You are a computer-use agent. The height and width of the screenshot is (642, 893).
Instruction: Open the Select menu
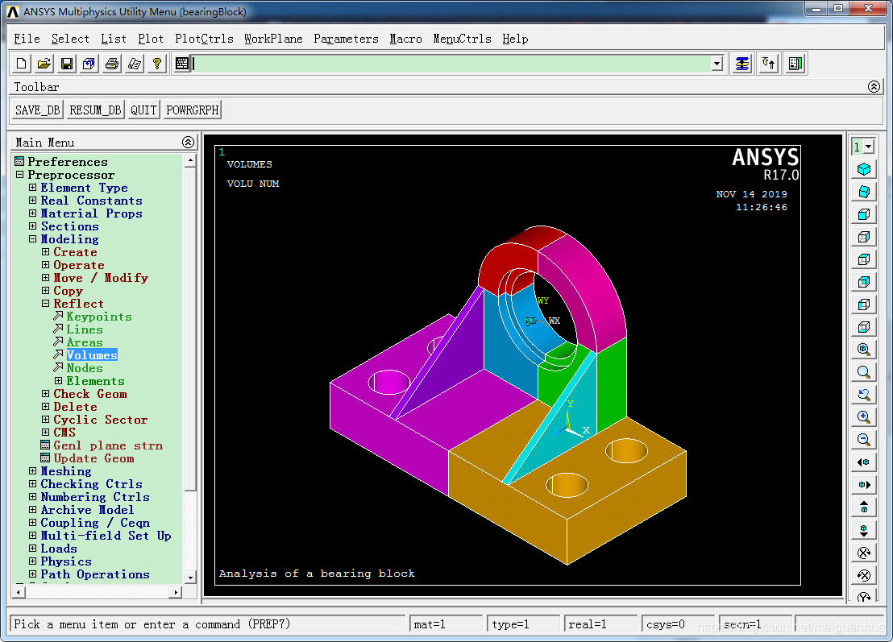[x=70, y=39]
